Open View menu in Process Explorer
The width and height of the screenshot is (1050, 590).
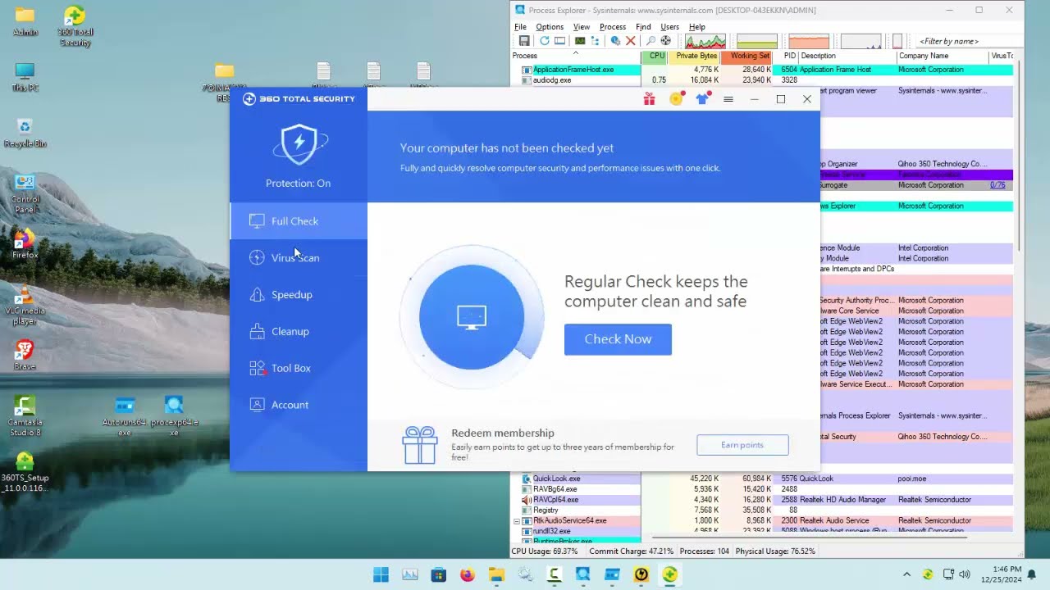tap(582, 27)
